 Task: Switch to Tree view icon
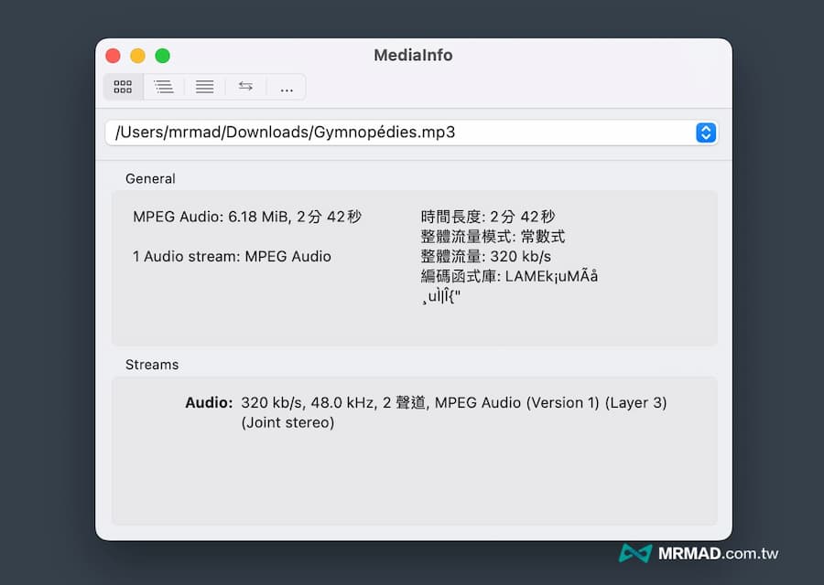164,87
